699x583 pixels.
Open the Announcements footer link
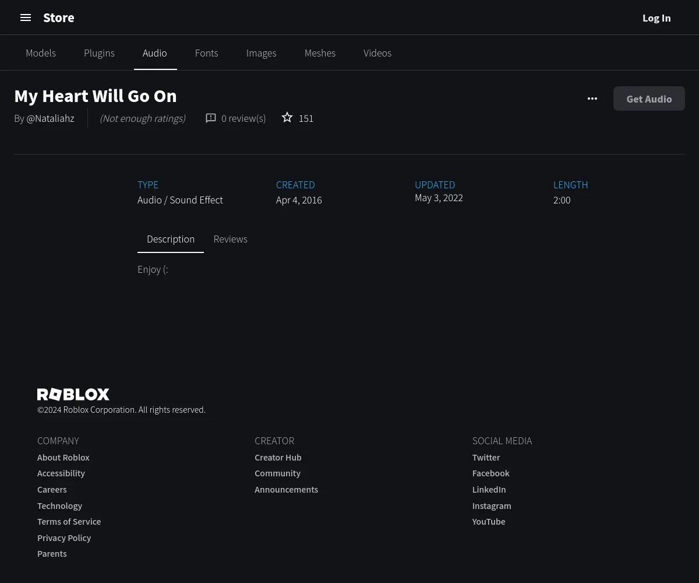click(x=286, y=490)
